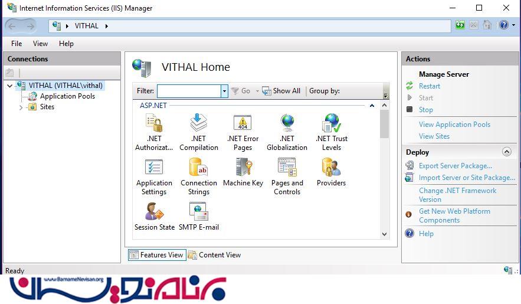Open Machine Key feature
The width and height of the screenshot is (521, 304).
point(243,172)
